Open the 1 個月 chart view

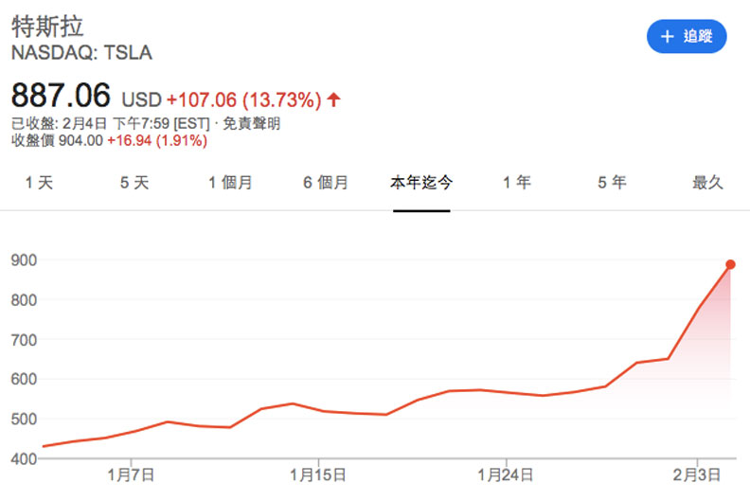click(x=230, y=183)
